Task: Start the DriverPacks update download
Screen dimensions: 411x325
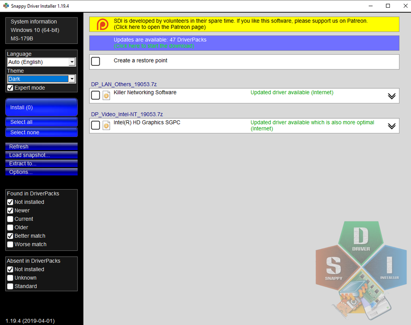Action: 244,43
